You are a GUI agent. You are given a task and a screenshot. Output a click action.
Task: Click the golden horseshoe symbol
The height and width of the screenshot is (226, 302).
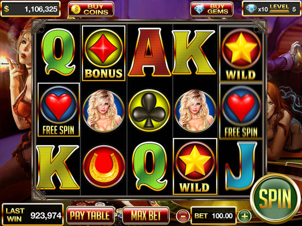click(x=104, y=166)
